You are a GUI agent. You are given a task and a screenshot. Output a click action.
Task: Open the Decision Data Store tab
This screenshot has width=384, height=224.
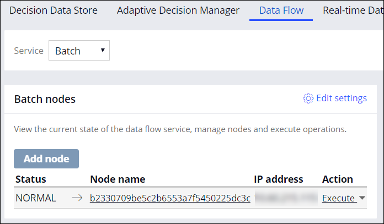click(54, 10)
